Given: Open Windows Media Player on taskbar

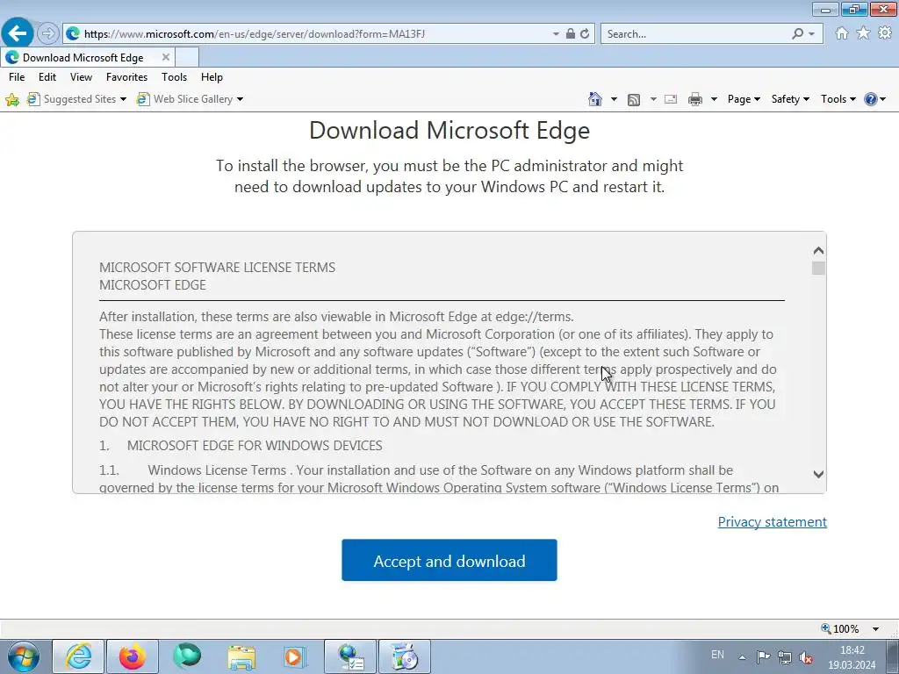Looking at the screenshot, I should coord(295,656).
